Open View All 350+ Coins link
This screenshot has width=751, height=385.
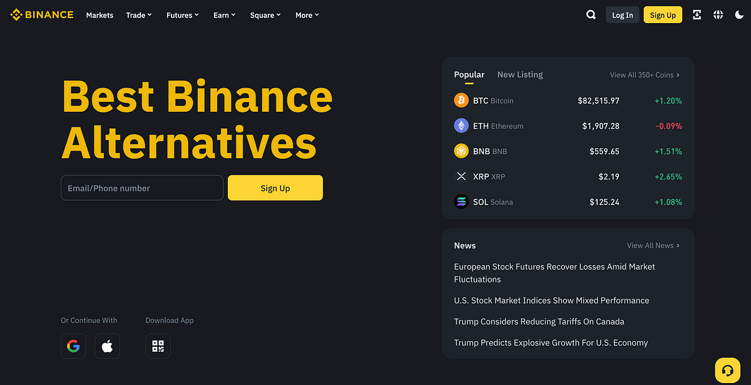645,75
